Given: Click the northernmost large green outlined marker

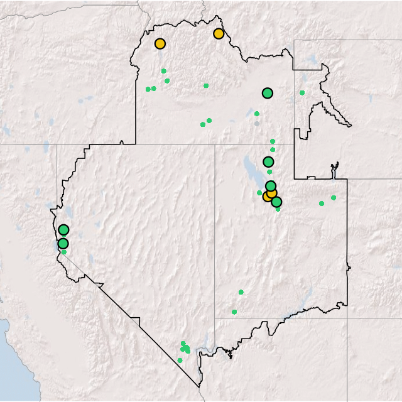Looking at the screenshot, I should click(268, 93).
